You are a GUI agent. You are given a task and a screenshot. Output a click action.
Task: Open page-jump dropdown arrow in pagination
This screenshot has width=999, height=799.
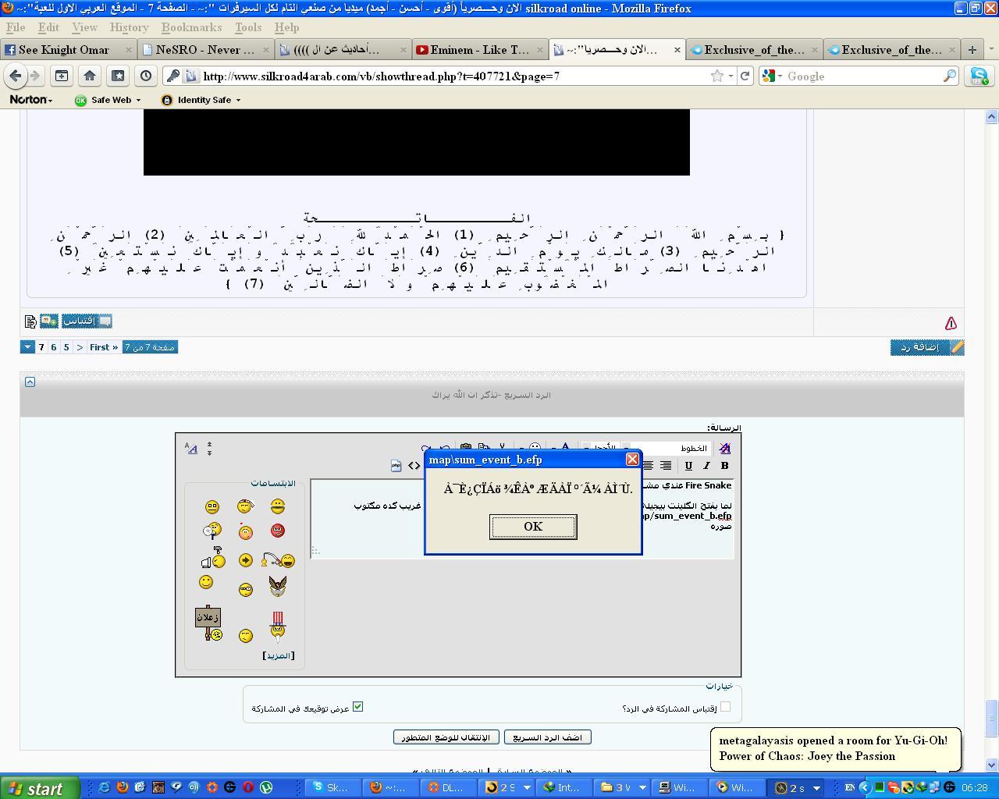tap(27, 347)
